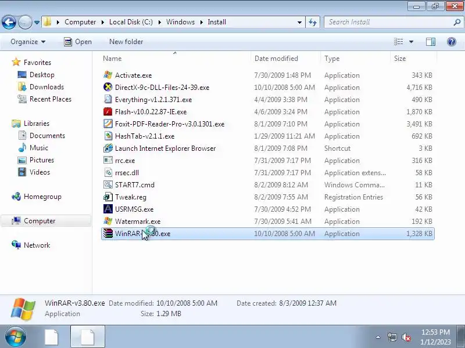Open the Organize dropdown menu
This screenshot has height=348, width=465.
(28, 42)
